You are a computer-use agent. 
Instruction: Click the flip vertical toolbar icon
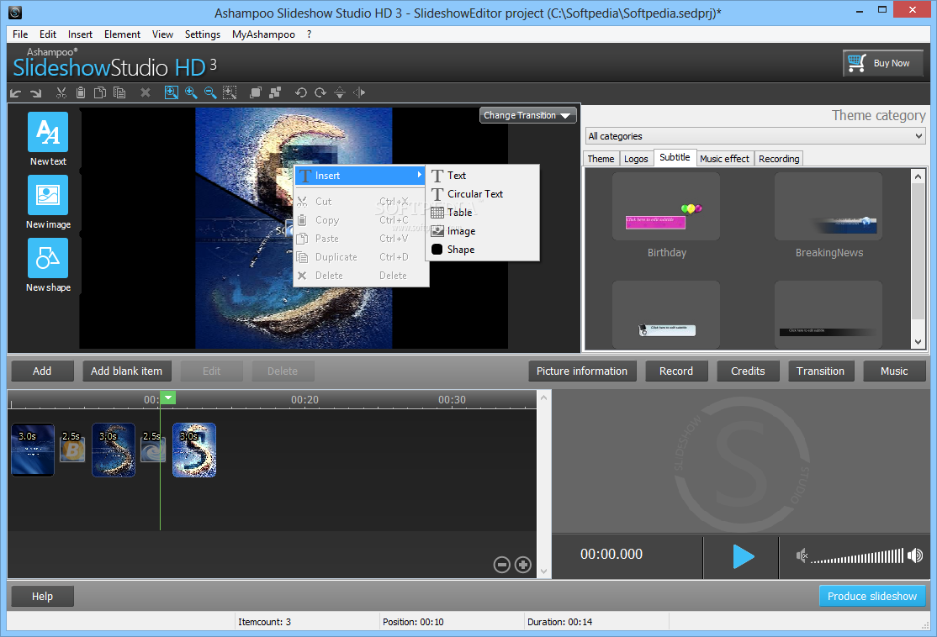[340, 92]
